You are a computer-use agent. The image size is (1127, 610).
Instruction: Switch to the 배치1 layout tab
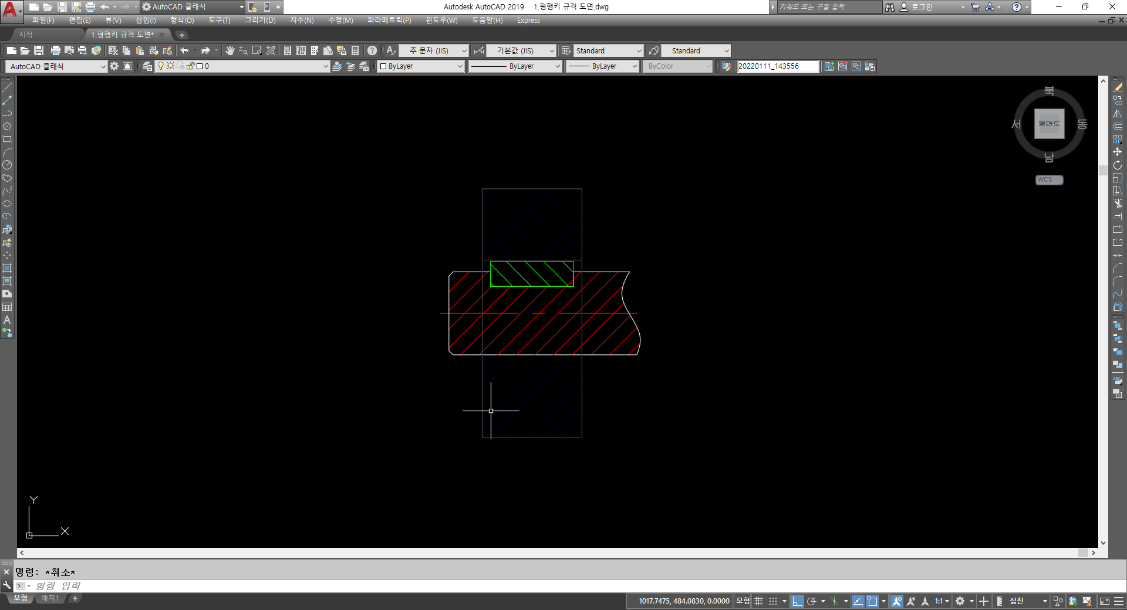50,598
